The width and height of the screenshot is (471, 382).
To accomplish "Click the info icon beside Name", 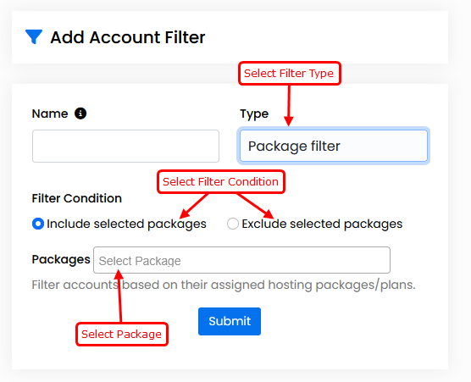I will (80, 113).
